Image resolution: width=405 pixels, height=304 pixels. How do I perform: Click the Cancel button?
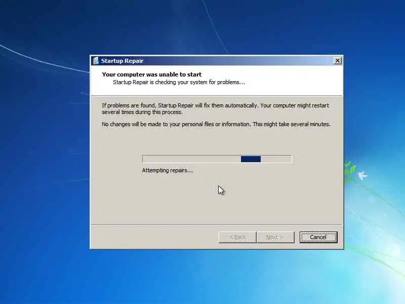coord(318,237)
